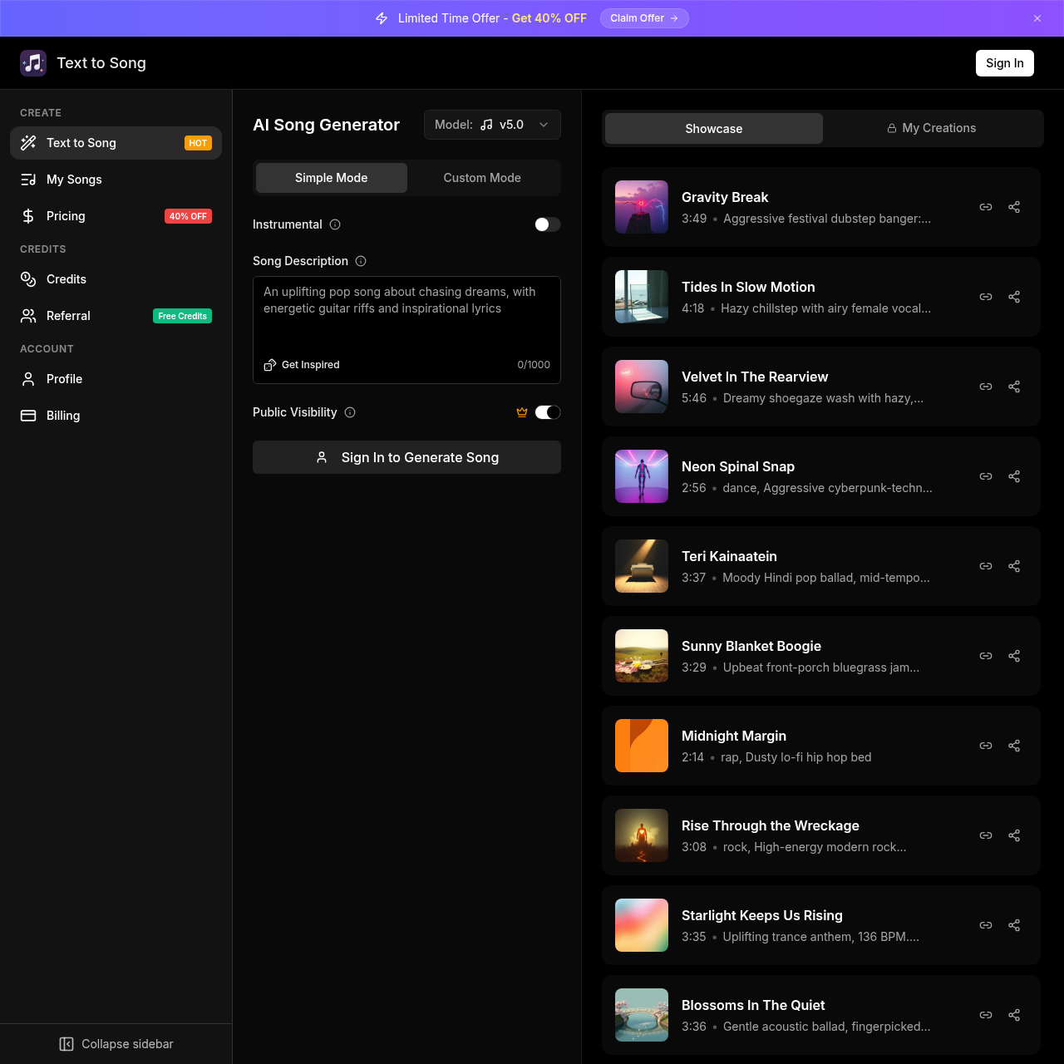1064x1064 pixels.
Task: Open the Pricing page with 40% OFF badge
Action: click(x=66, y=216)
